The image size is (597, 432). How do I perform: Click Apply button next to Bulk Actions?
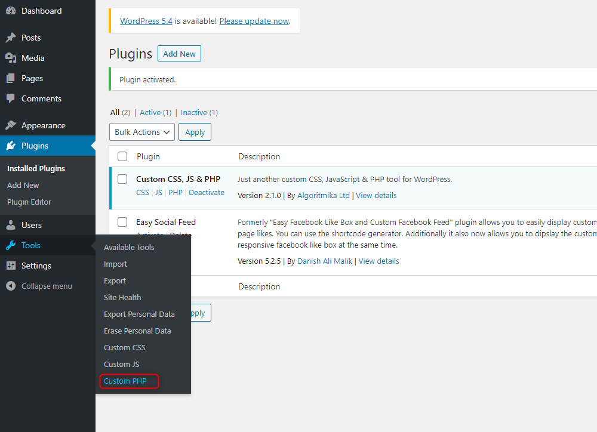[x=195, y=132]
